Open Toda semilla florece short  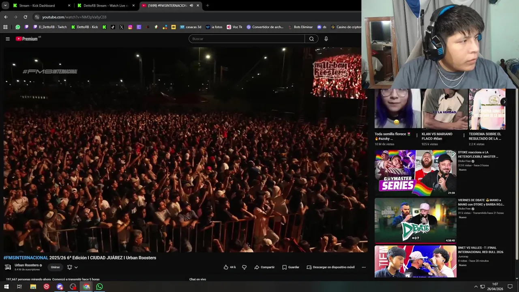(x=397, y=109)
